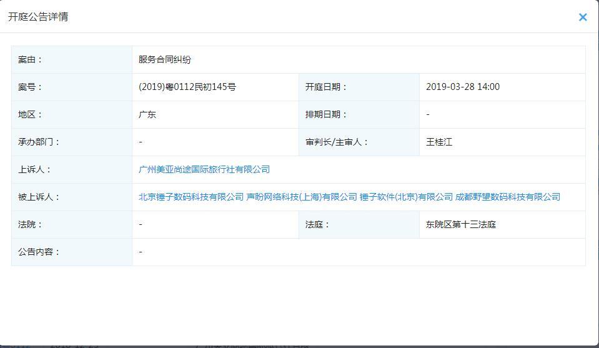Click the 案号 label cell

pos(72,87)
